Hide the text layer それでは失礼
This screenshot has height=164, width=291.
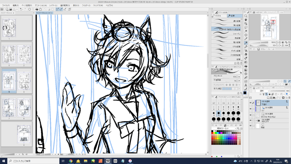point(250,115)
